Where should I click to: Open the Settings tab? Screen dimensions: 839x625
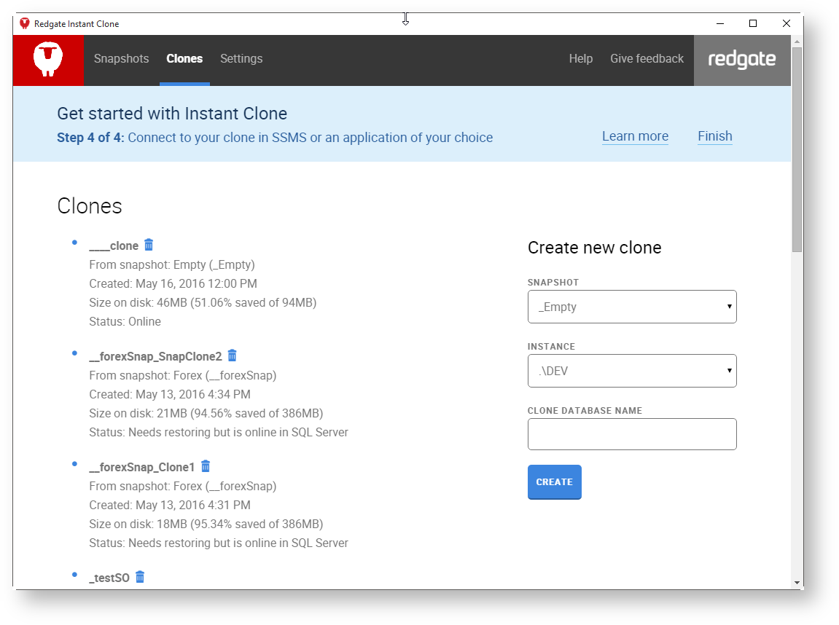241,59
